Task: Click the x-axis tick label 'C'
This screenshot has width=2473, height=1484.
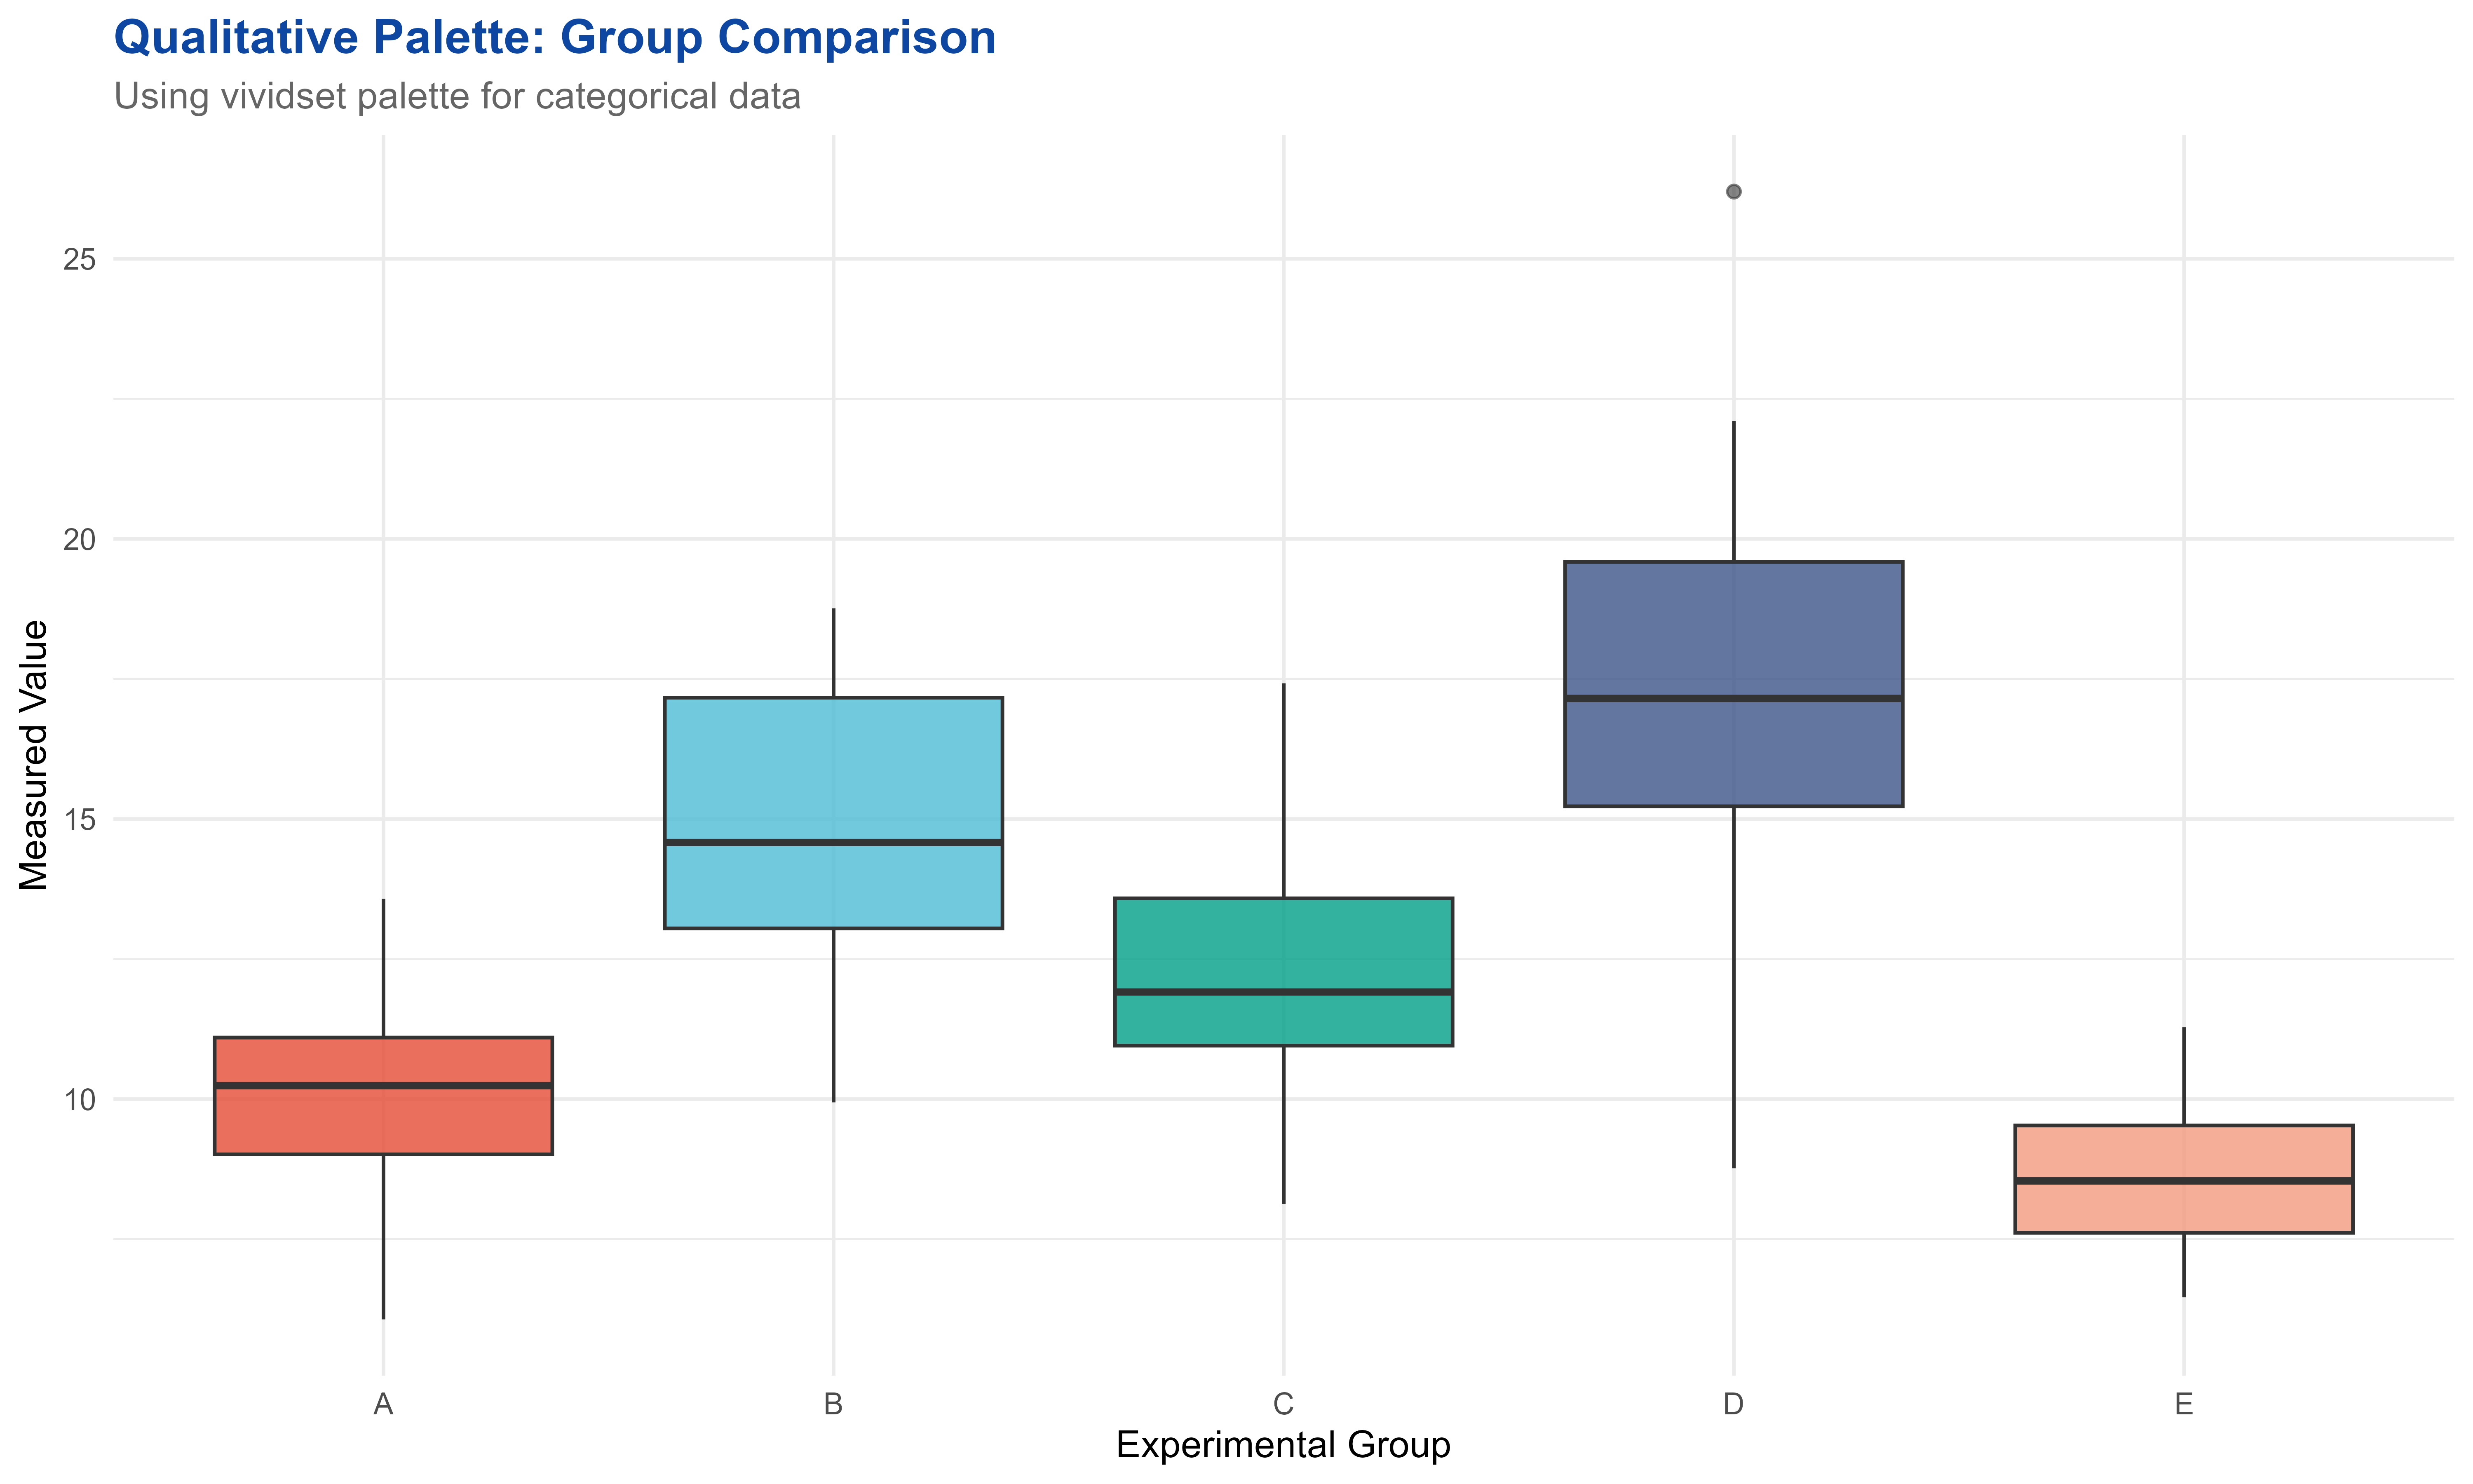Action: [1283, 1405]
